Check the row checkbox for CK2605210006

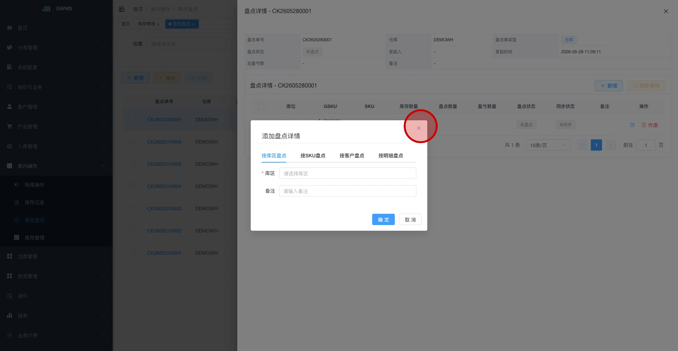133,142
